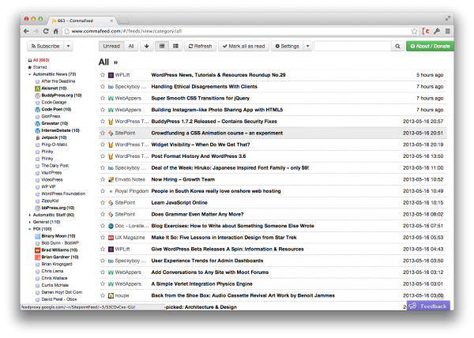The width and height of the screenshot is (474, 338).
Task: Show only Unread entries
Action: click(111, 47)
